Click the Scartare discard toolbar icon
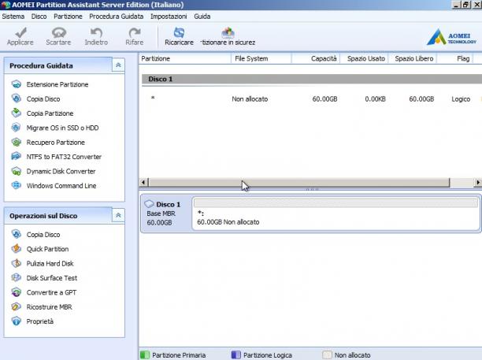The image size is (482, 360). [58, 32]
